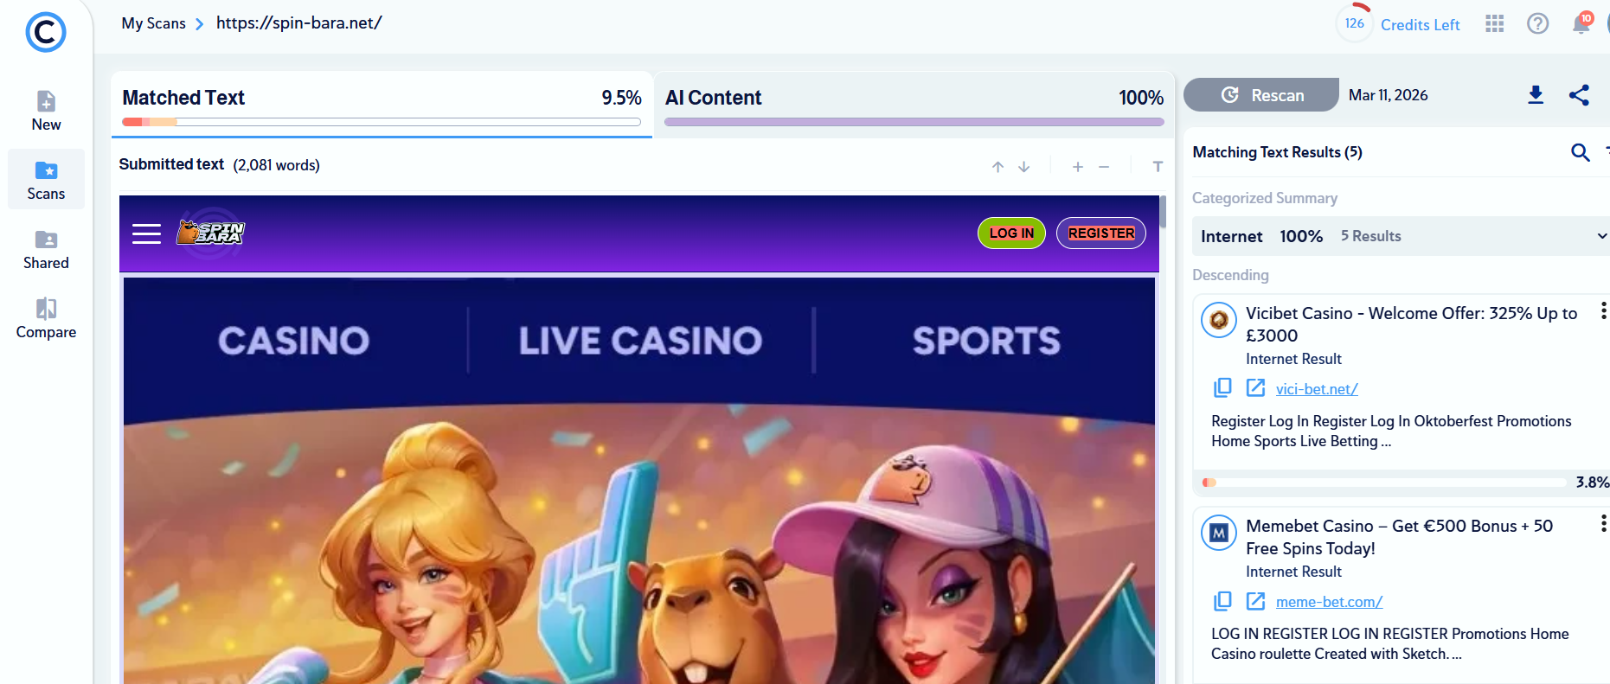The height and width of the screenshot is (684, 1610).
Task: Share the scan results
Action: pyautogui.click(x=1579, y=95)
